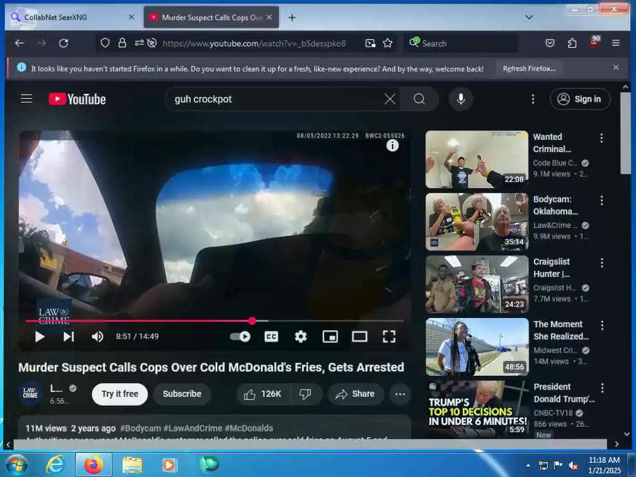The image size is (636, 477).
Task: Launch Internet Explorer from taskbar
Action: [x=55, y=465]
